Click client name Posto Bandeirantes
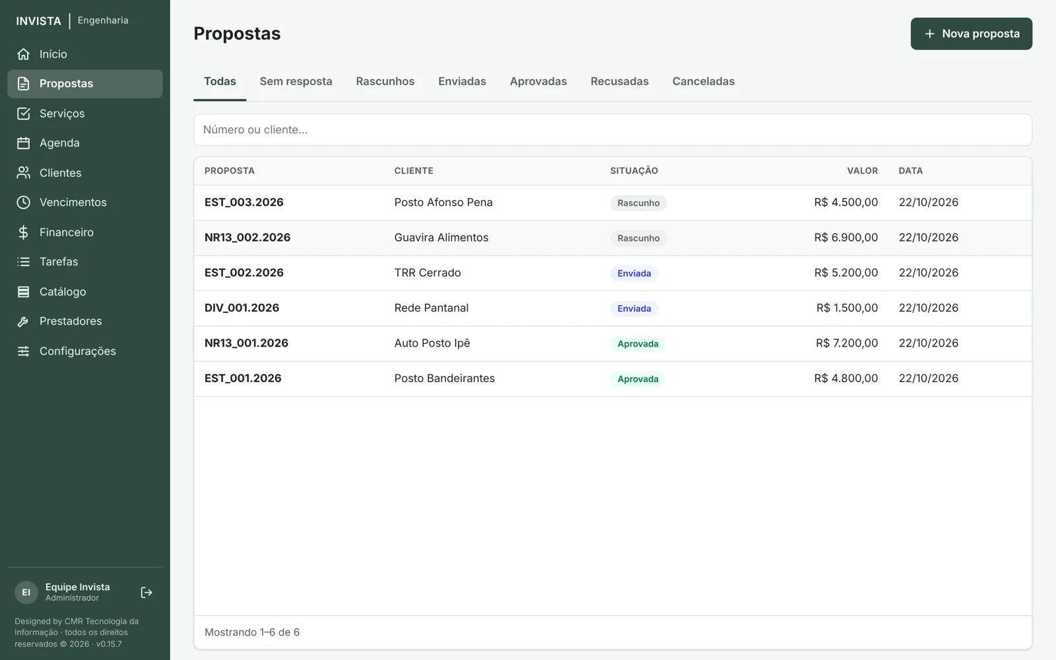Viewport: 1056px width, 660px height. coord(444,378)
